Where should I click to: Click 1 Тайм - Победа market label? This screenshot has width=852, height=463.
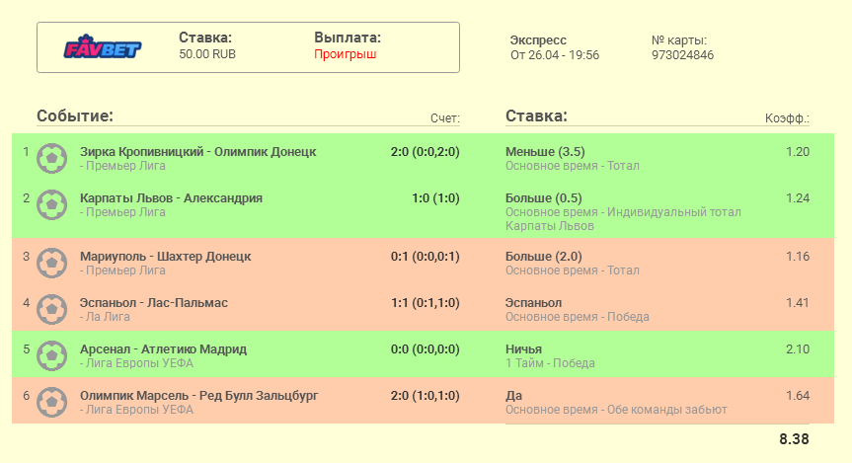point(550,363)
